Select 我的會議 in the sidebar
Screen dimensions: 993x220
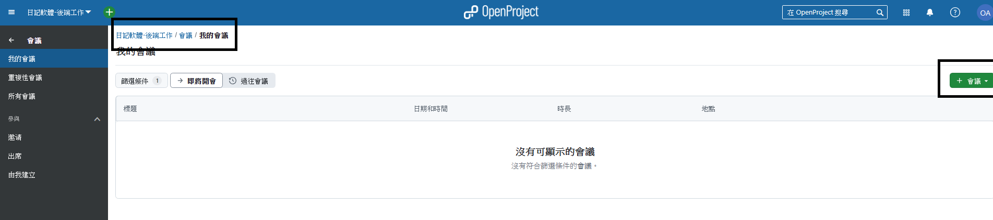pyautogui.click(x=54, y=59)
